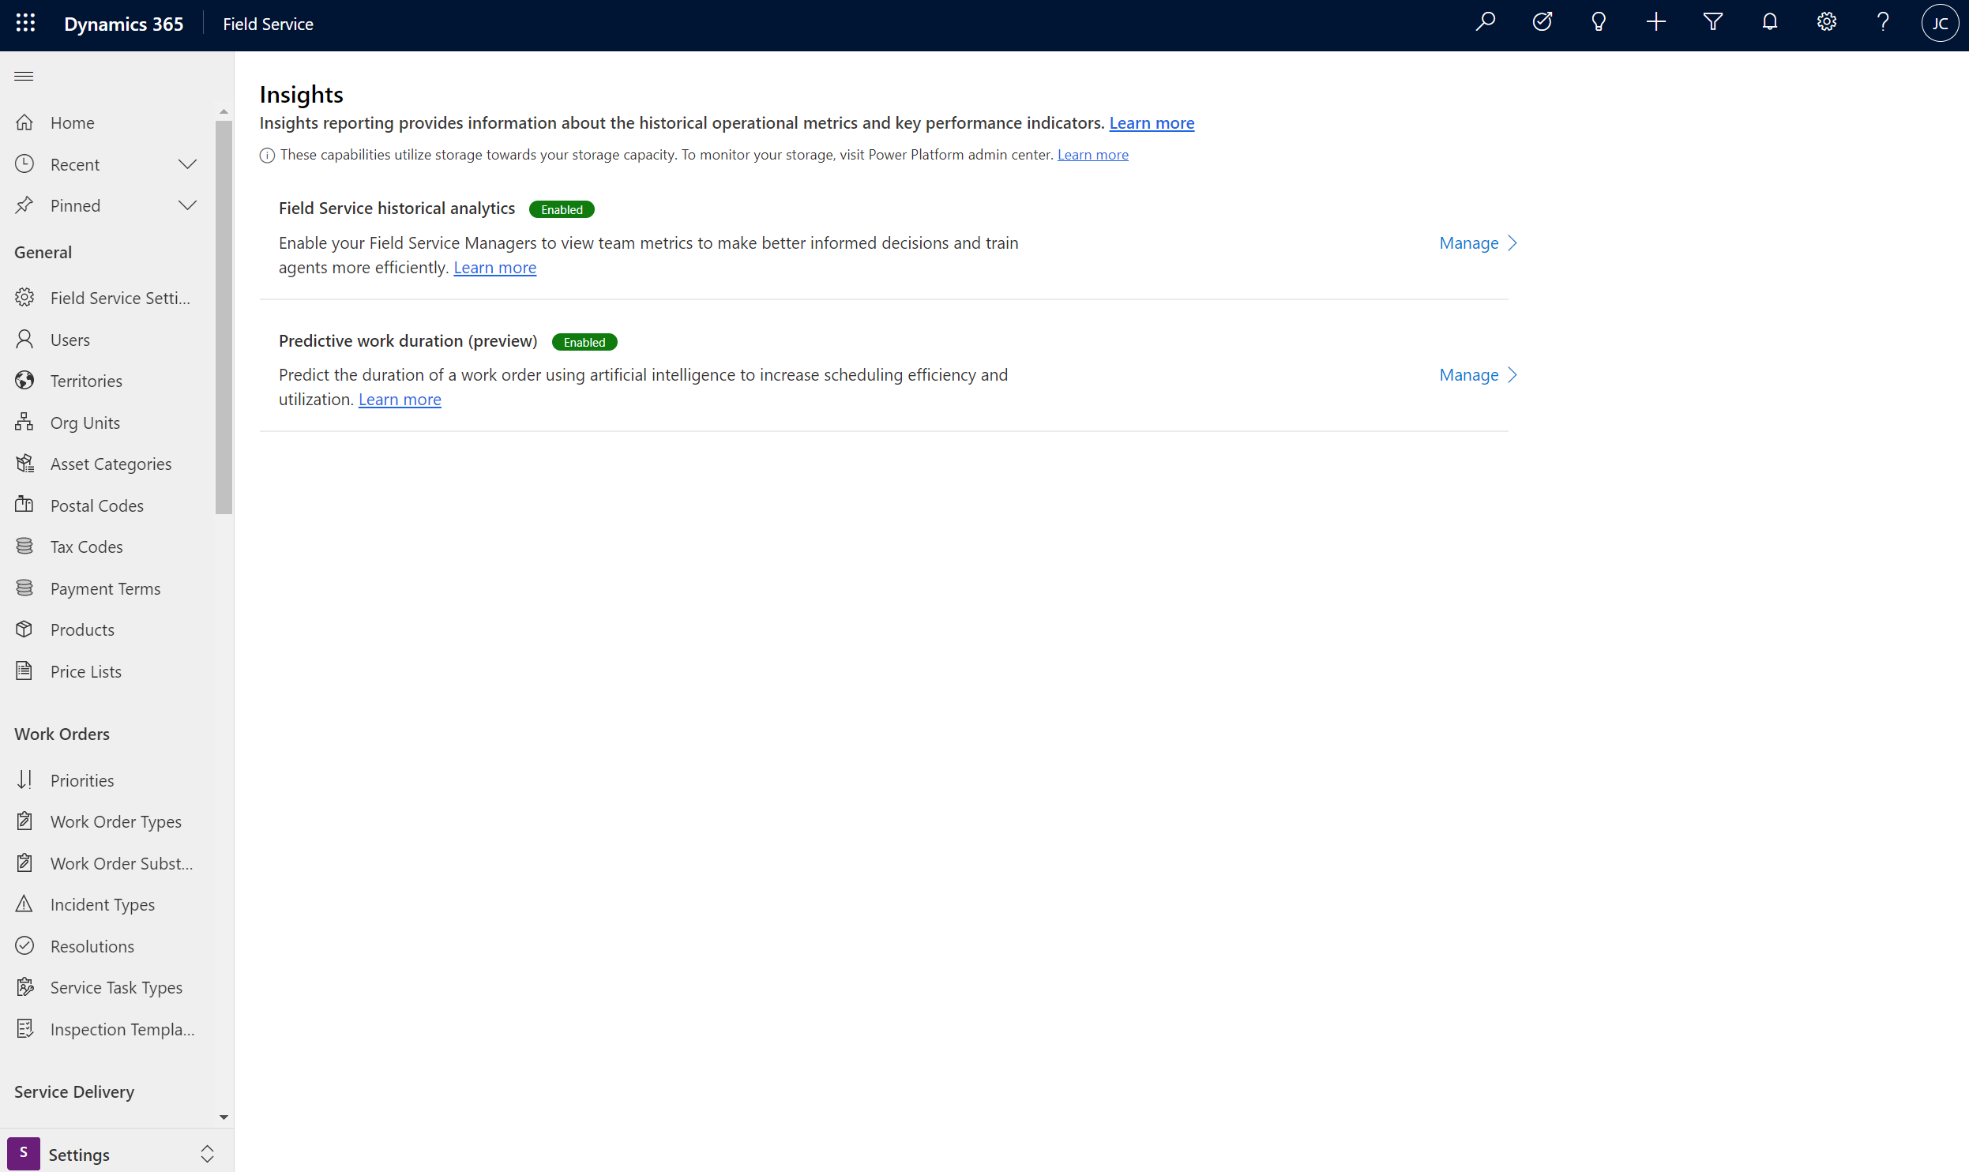The width and height of the screenshot is (1969, 1172).
Task: Click the Dynamics 365 brand title
Action: pyautogui.click(x=123, y=24)
